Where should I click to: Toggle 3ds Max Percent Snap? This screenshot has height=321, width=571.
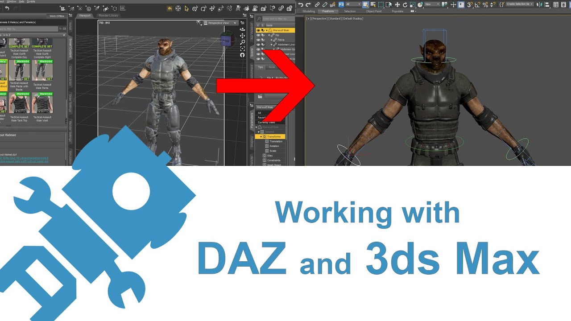(x=485, y=4)
